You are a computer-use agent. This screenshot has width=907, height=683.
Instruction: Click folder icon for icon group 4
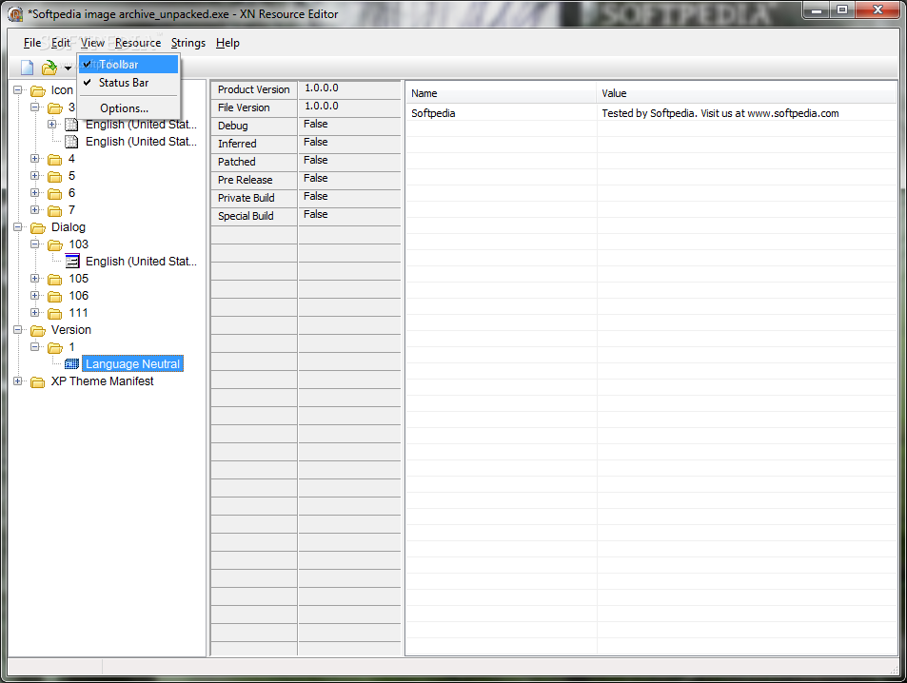click(x=55, y=159)
